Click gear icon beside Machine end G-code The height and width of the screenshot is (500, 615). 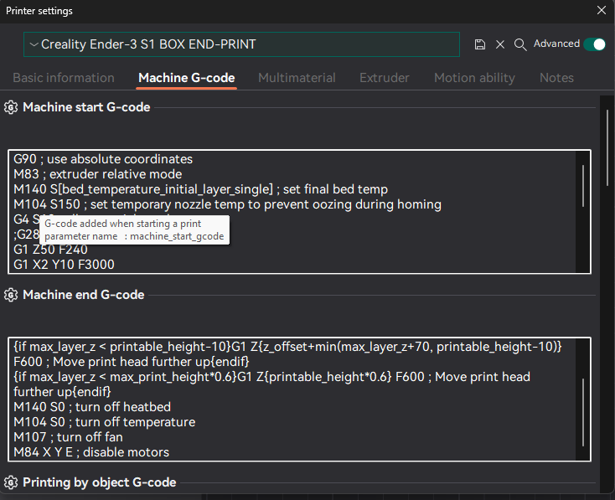pos(11,295)
